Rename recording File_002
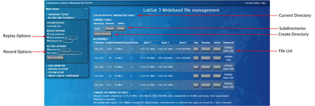This screenshot has height=106, width=315. point(206,58)
